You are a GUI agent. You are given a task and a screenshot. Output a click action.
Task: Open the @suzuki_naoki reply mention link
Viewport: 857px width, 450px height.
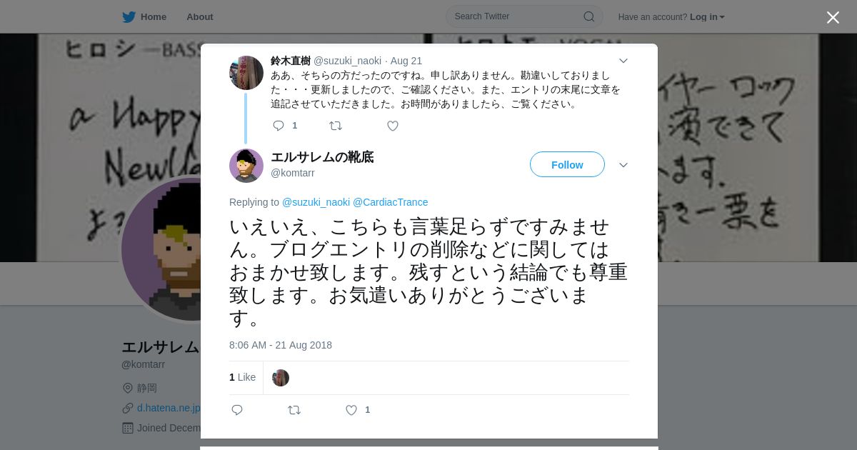click(316, 202)
